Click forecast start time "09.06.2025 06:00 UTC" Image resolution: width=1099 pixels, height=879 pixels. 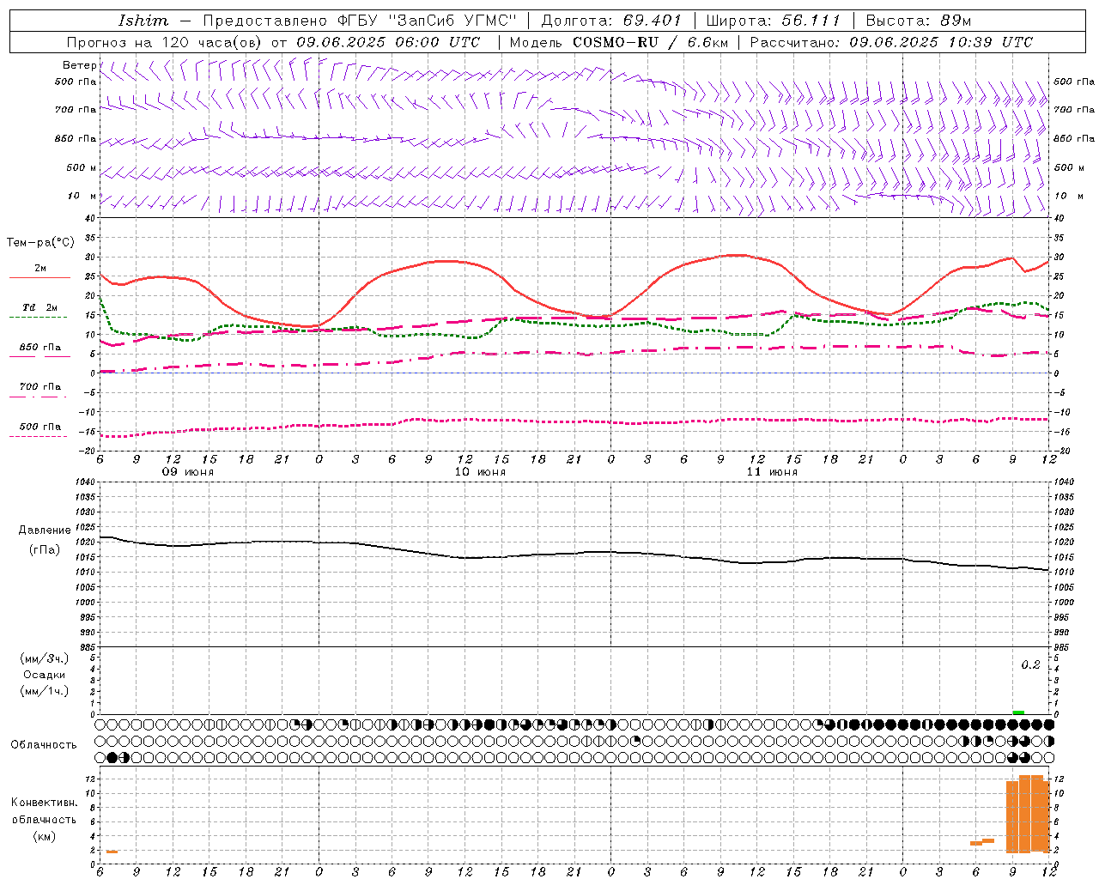[388, 42]
